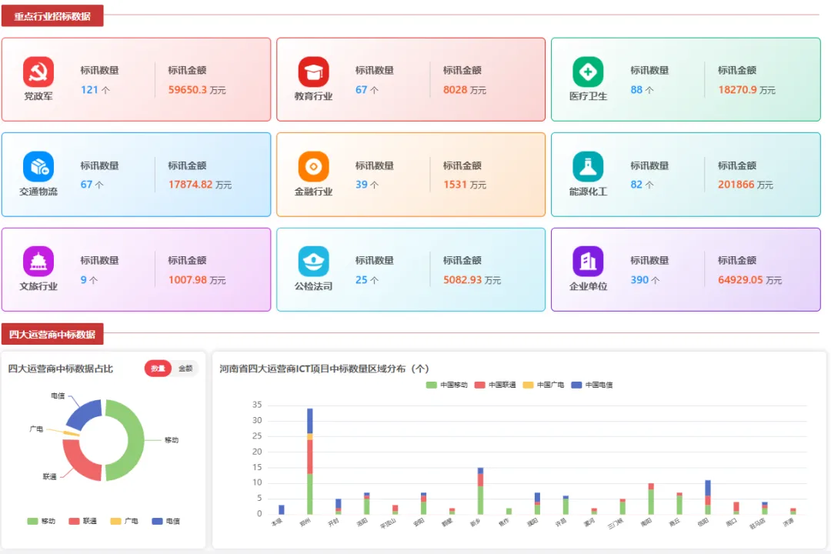The height and width of the screenshot is (554, 831).
Task: Toggle 中国电信 series in bar chart legend
Action: pos(592,385)
